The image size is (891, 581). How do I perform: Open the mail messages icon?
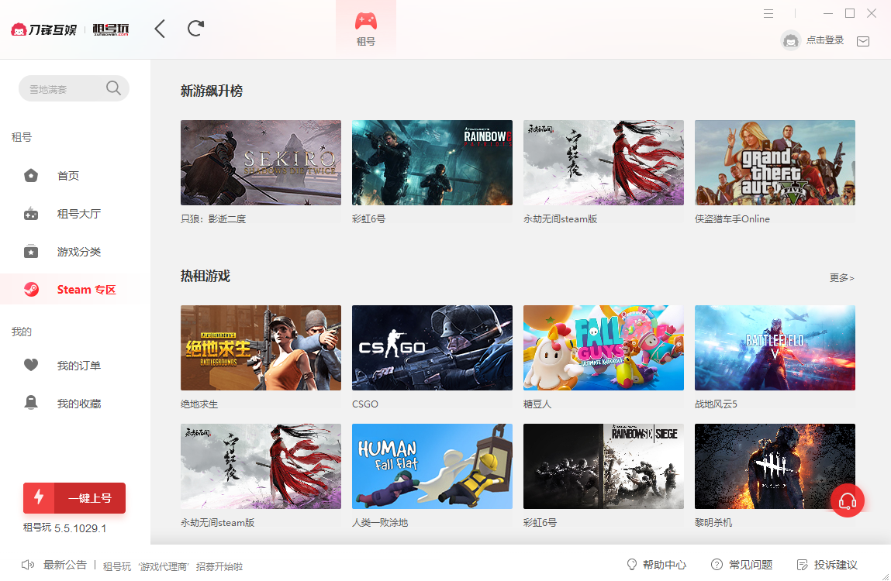(863, 41)
